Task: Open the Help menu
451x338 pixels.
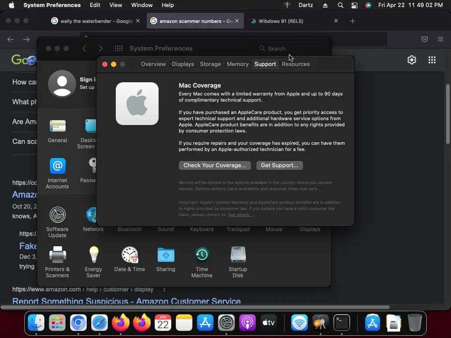Action: pos(168,5)
